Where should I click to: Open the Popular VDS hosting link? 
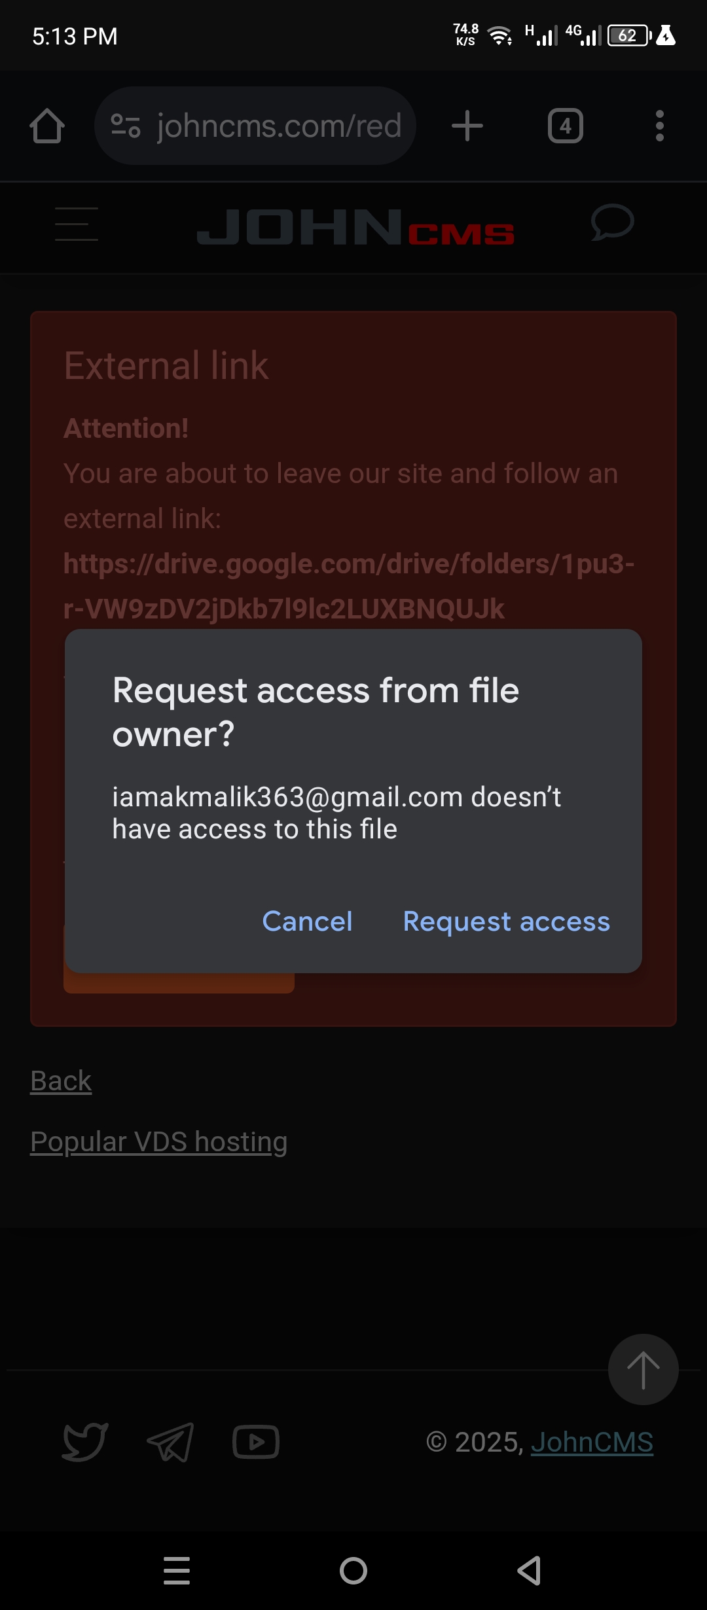point(159,1142)
